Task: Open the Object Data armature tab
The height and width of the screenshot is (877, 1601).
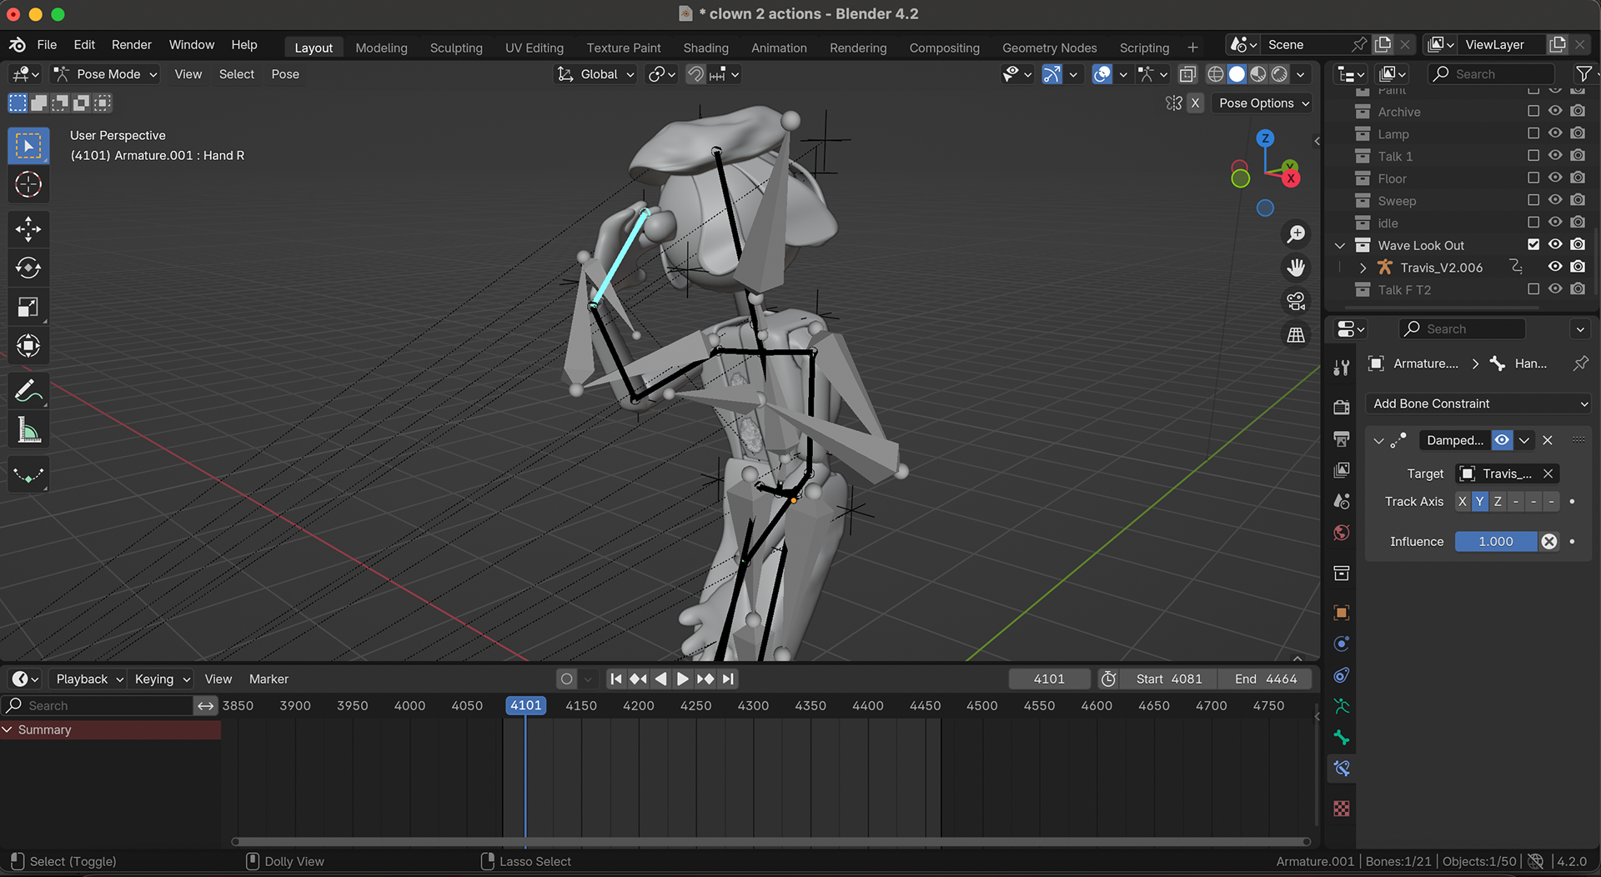Action: (1341, 706)
